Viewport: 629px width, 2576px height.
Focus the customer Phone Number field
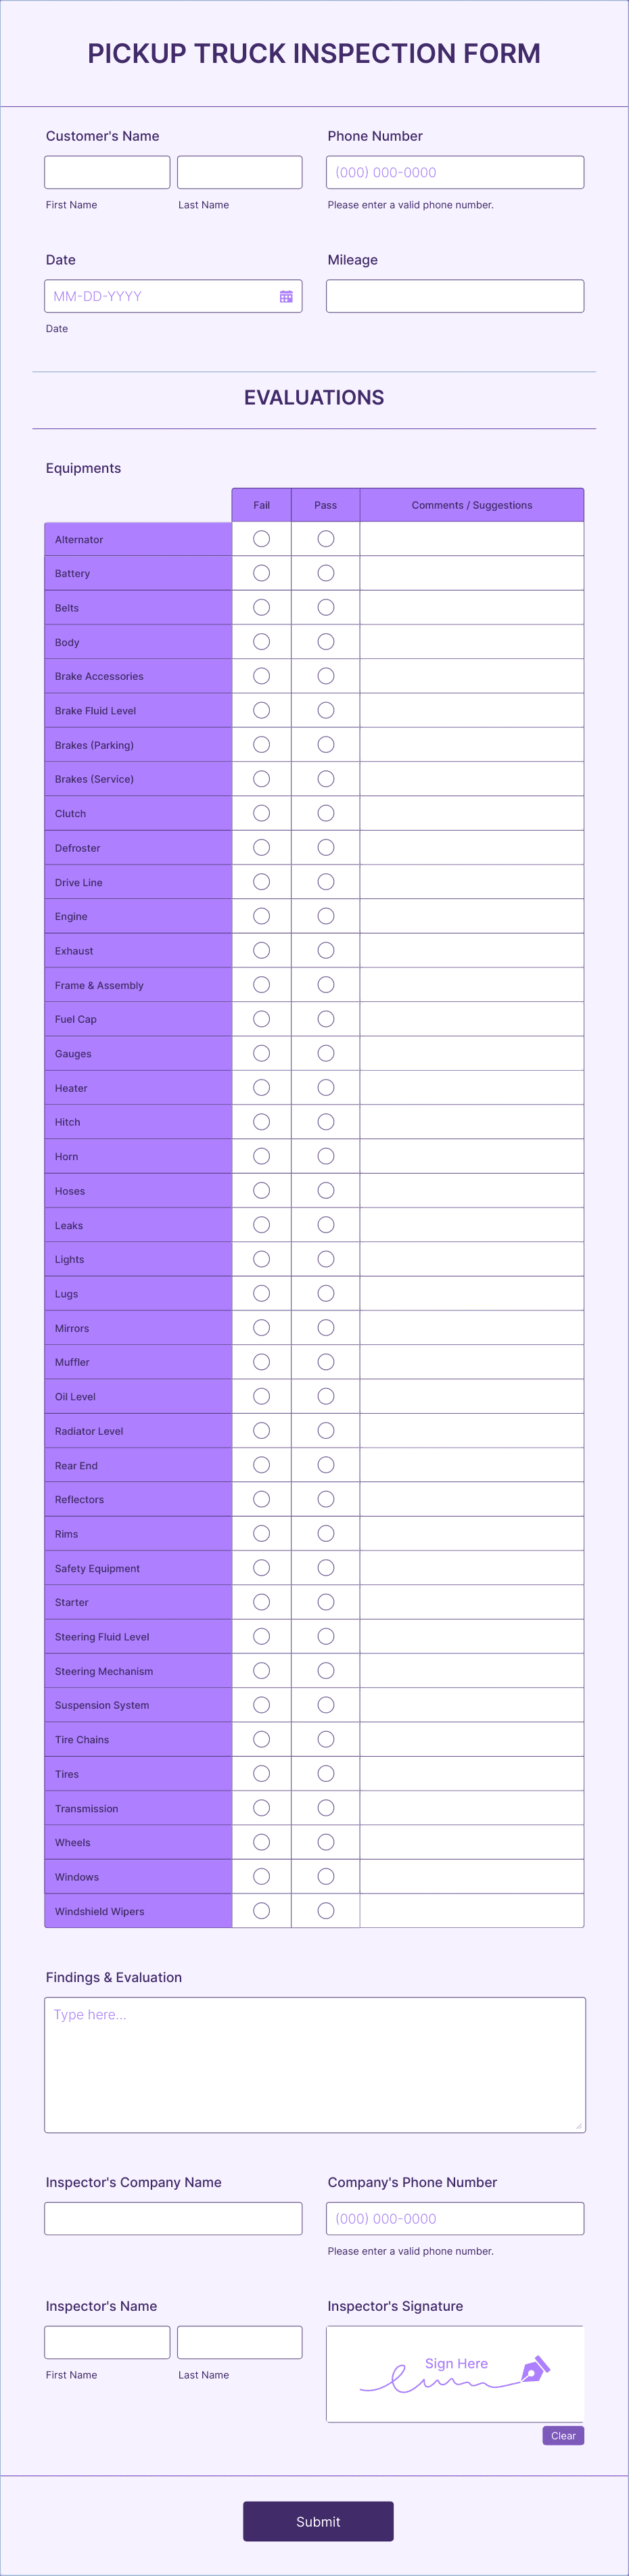click(455, 172)
